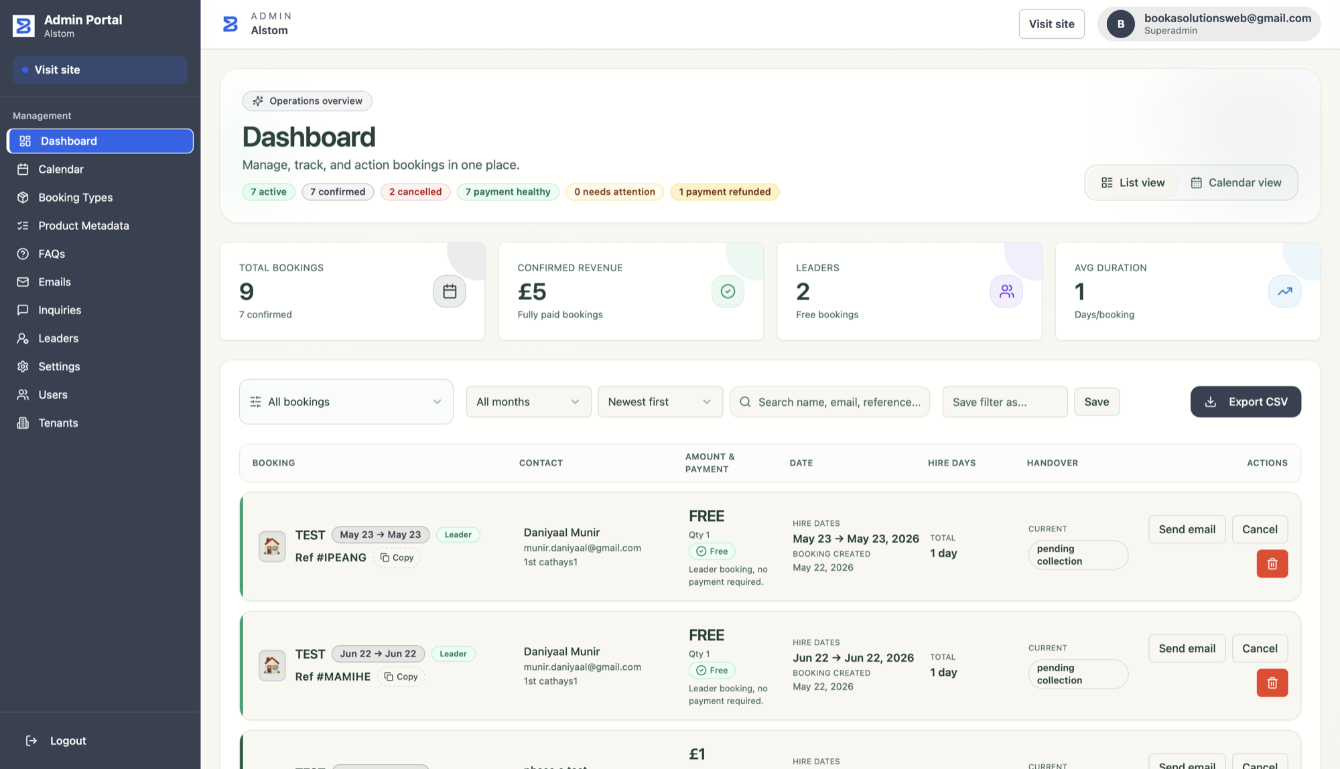Click the Admin Portal logo icon in sidebar

tap(23, 25)
